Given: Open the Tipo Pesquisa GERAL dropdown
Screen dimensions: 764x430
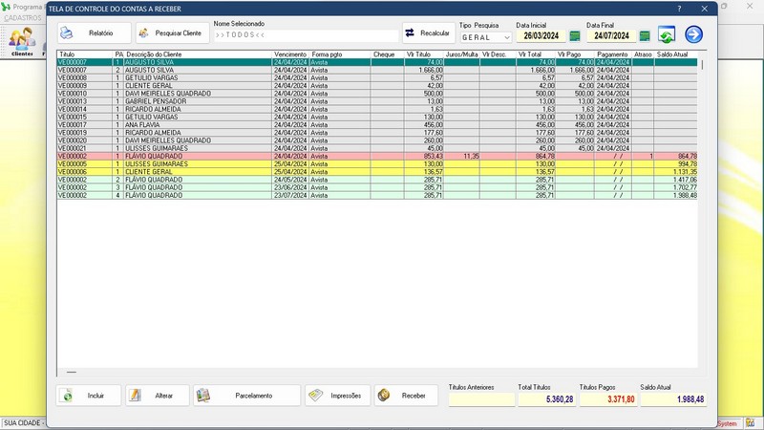Looking at the screenshot, I should tap(486, 37).
